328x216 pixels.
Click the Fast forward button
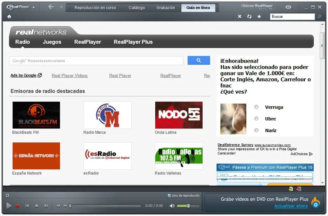[65, 206]
